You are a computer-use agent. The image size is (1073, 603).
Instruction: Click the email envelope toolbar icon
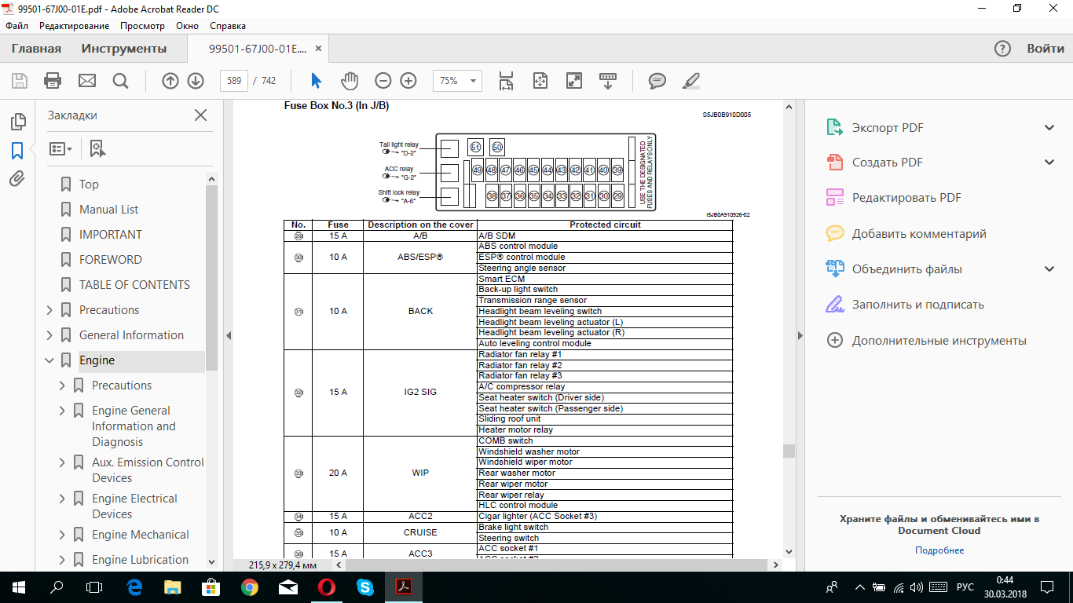86,81
